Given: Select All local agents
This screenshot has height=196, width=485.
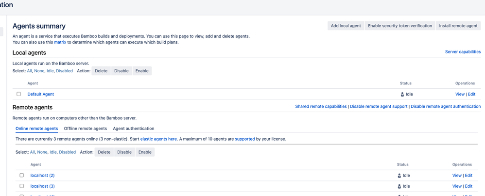Looking at the screenshot, I should (29, 71).
